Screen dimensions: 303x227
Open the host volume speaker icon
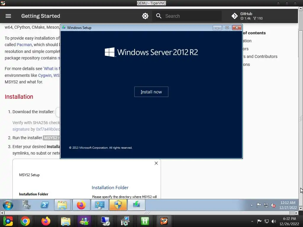coord(274,221)
